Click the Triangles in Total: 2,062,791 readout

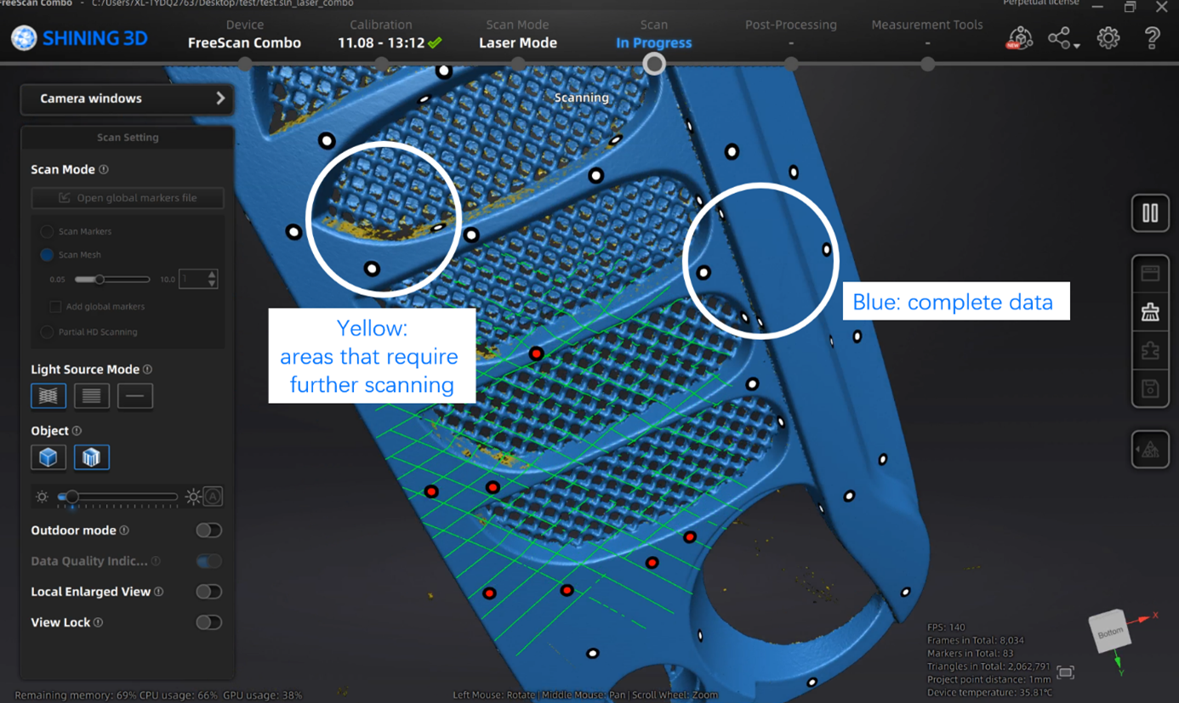pyautogui.click(x=988, y=666)
